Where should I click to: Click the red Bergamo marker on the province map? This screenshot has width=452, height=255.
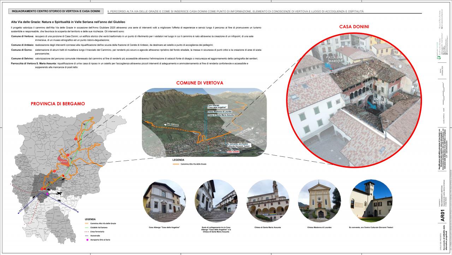(42, 189)
